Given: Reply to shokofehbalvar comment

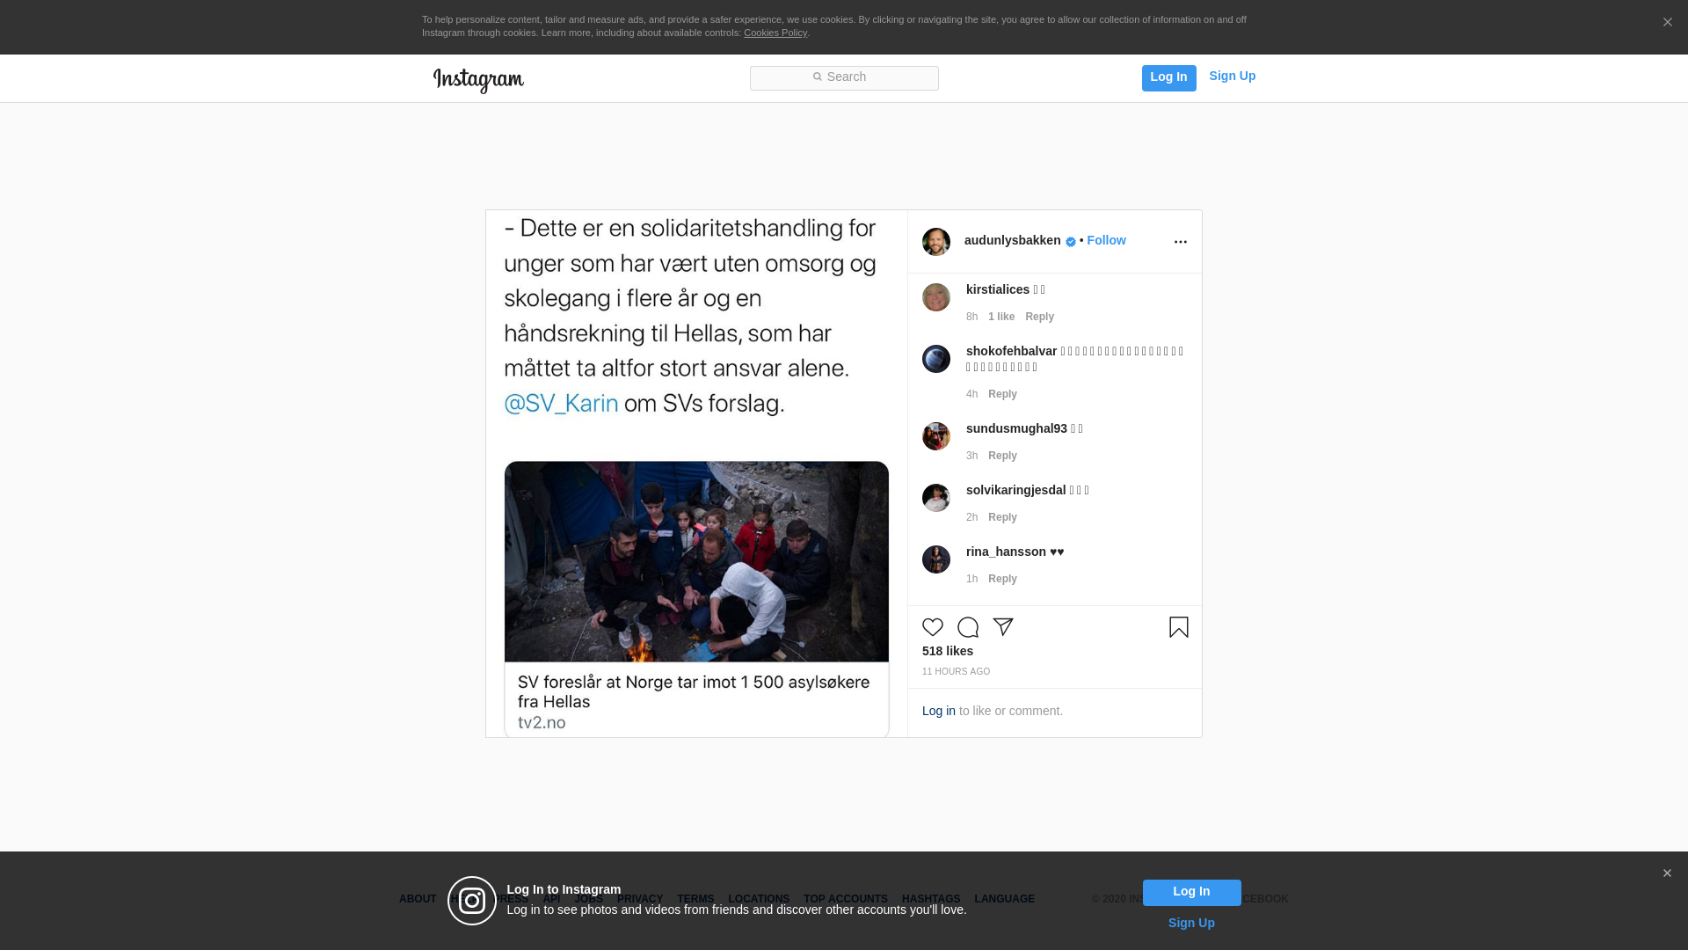Looking at the screenshot, I should 1002,394.
